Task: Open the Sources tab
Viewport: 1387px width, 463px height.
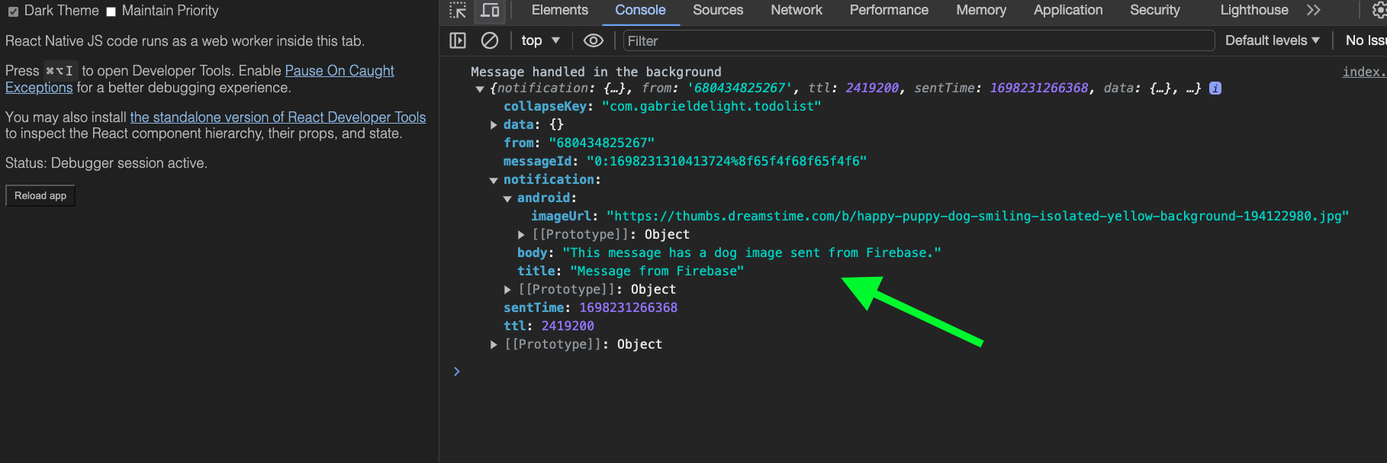Action: pyautogui.click(x=718, y=10)
